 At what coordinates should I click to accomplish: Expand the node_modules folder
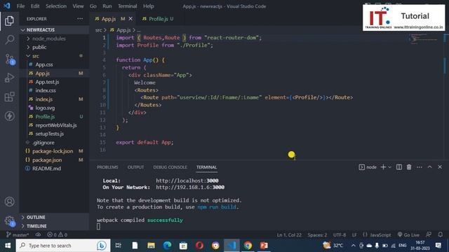click(54, 38)
